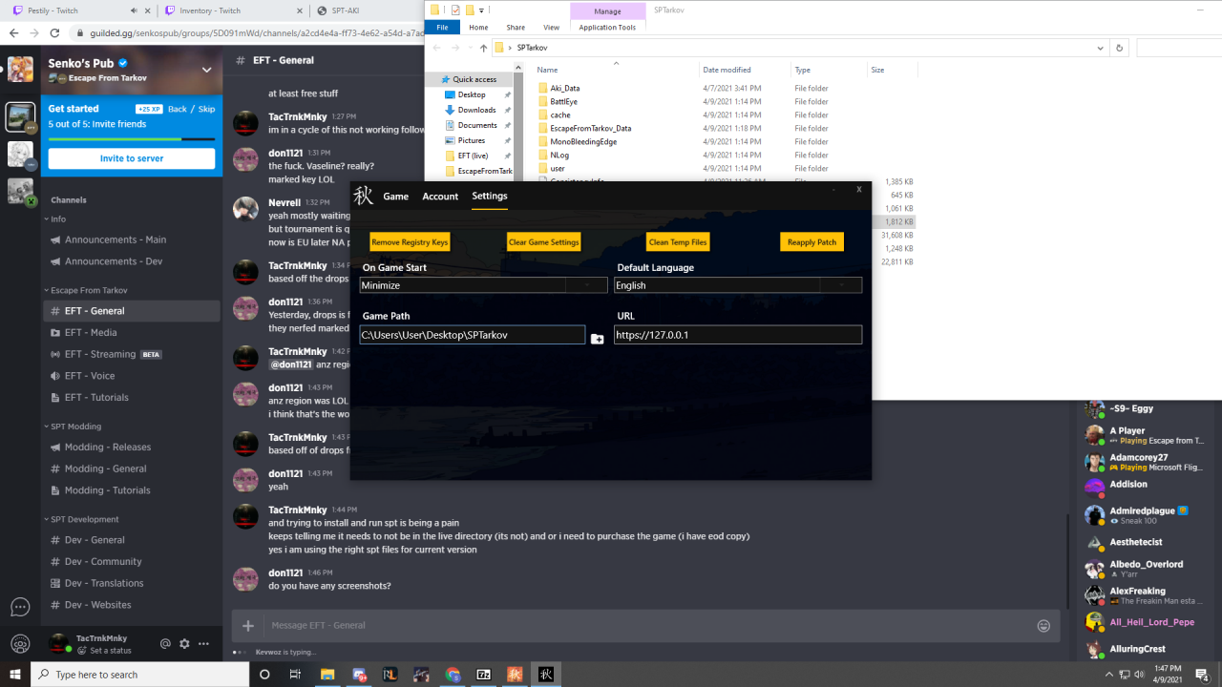Open Explorer File ribbon tab

pos(442,28)
